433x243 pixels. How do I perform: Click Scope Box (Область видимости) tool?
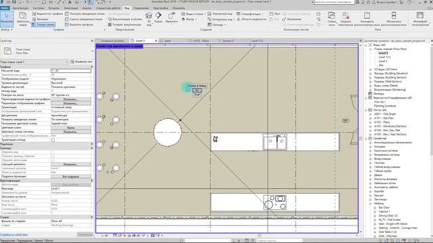coord(251,20)
